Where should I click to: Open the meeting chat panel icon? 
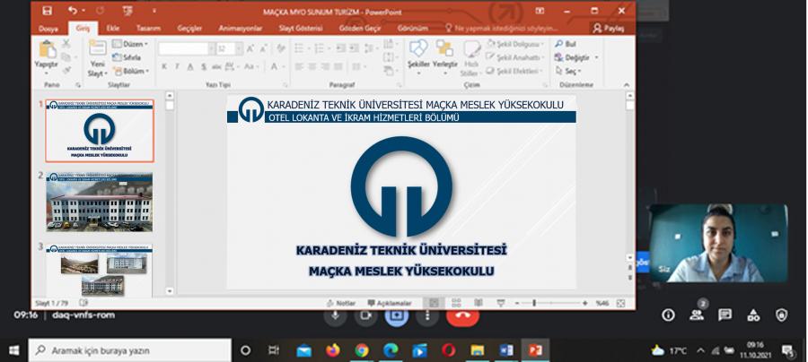pyautogui.click(x=725, y=315)
